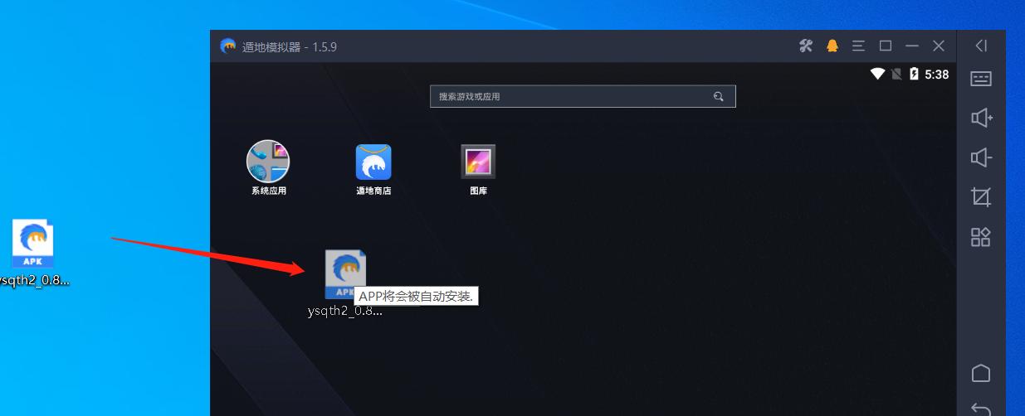
Task: Open the keyboard mapping icon
Action: (981, 79)
